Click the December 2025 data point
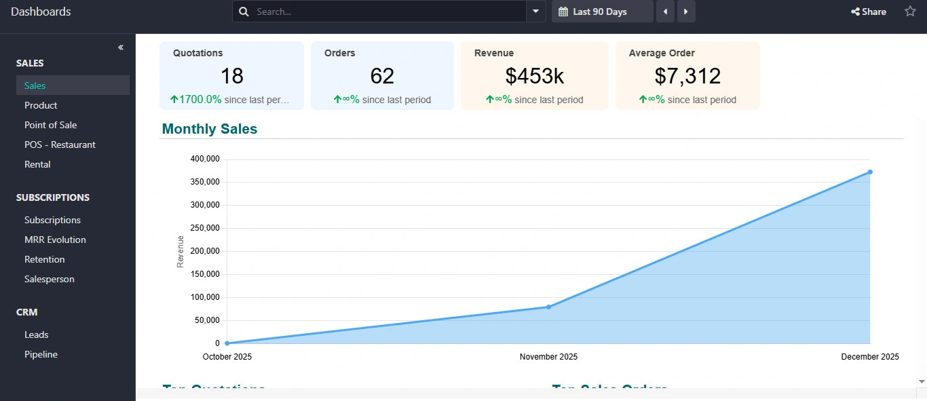 point(870,172)
